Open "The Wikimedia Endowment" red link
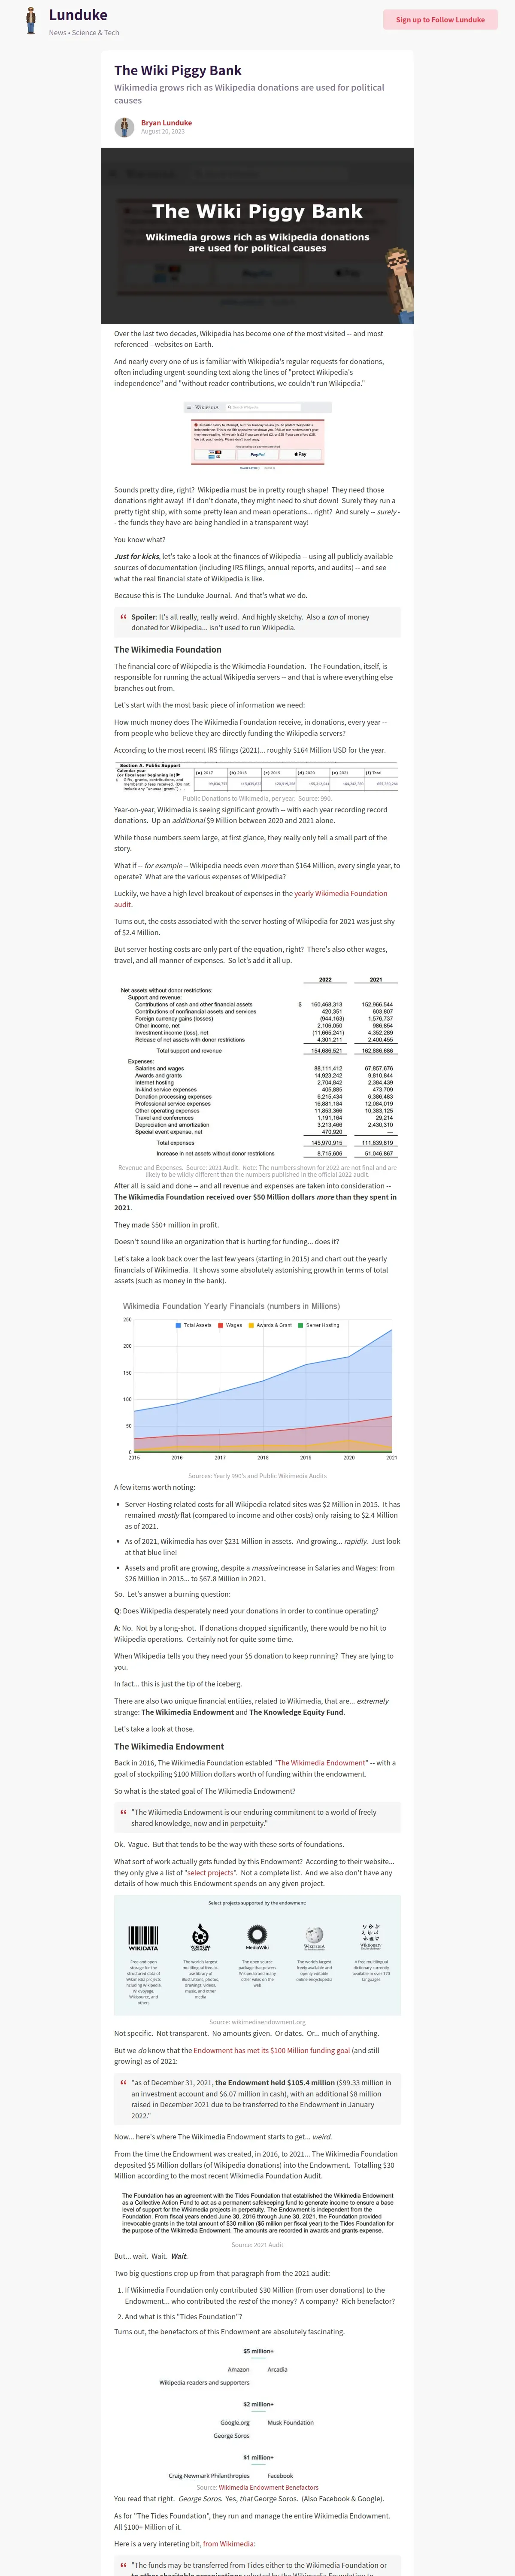This screenshot has height=2576, width=515. (322, 1762)
